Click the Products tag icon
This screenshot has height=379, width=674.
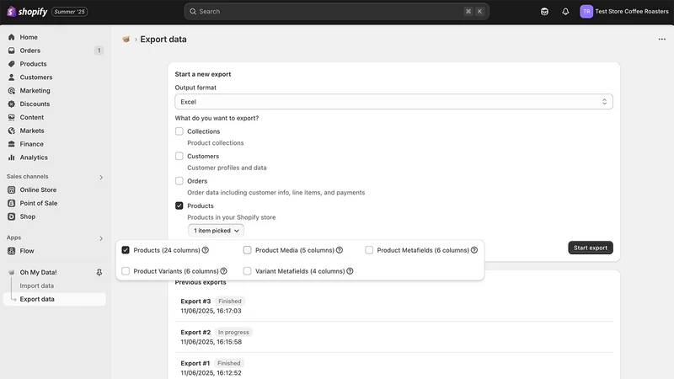(x=12, y=64)
